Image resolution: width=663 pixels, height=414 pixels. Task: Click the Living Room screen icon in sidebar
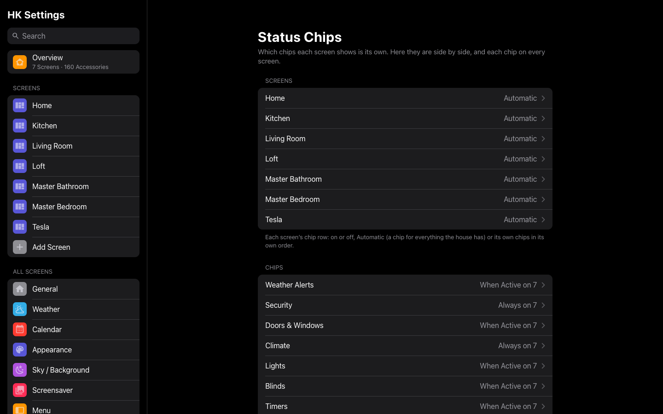point(20,146)
